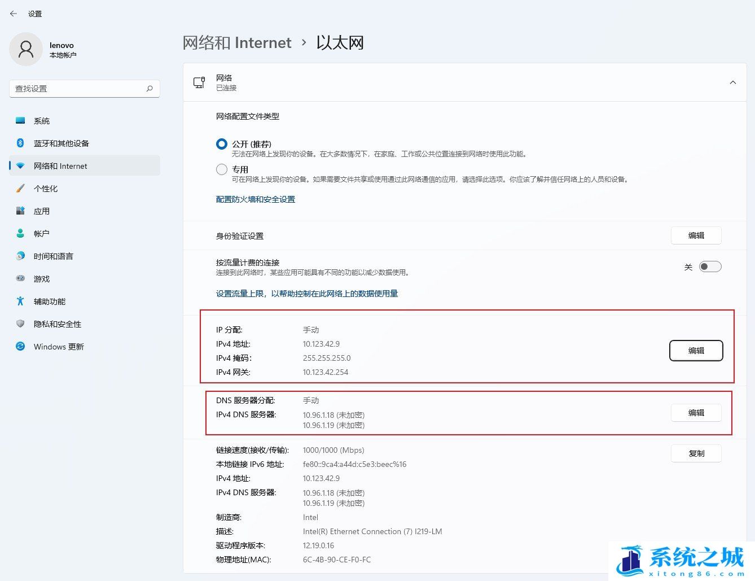Click the back arrow icon
Screen dimensions: 755x581
(14, 14)
